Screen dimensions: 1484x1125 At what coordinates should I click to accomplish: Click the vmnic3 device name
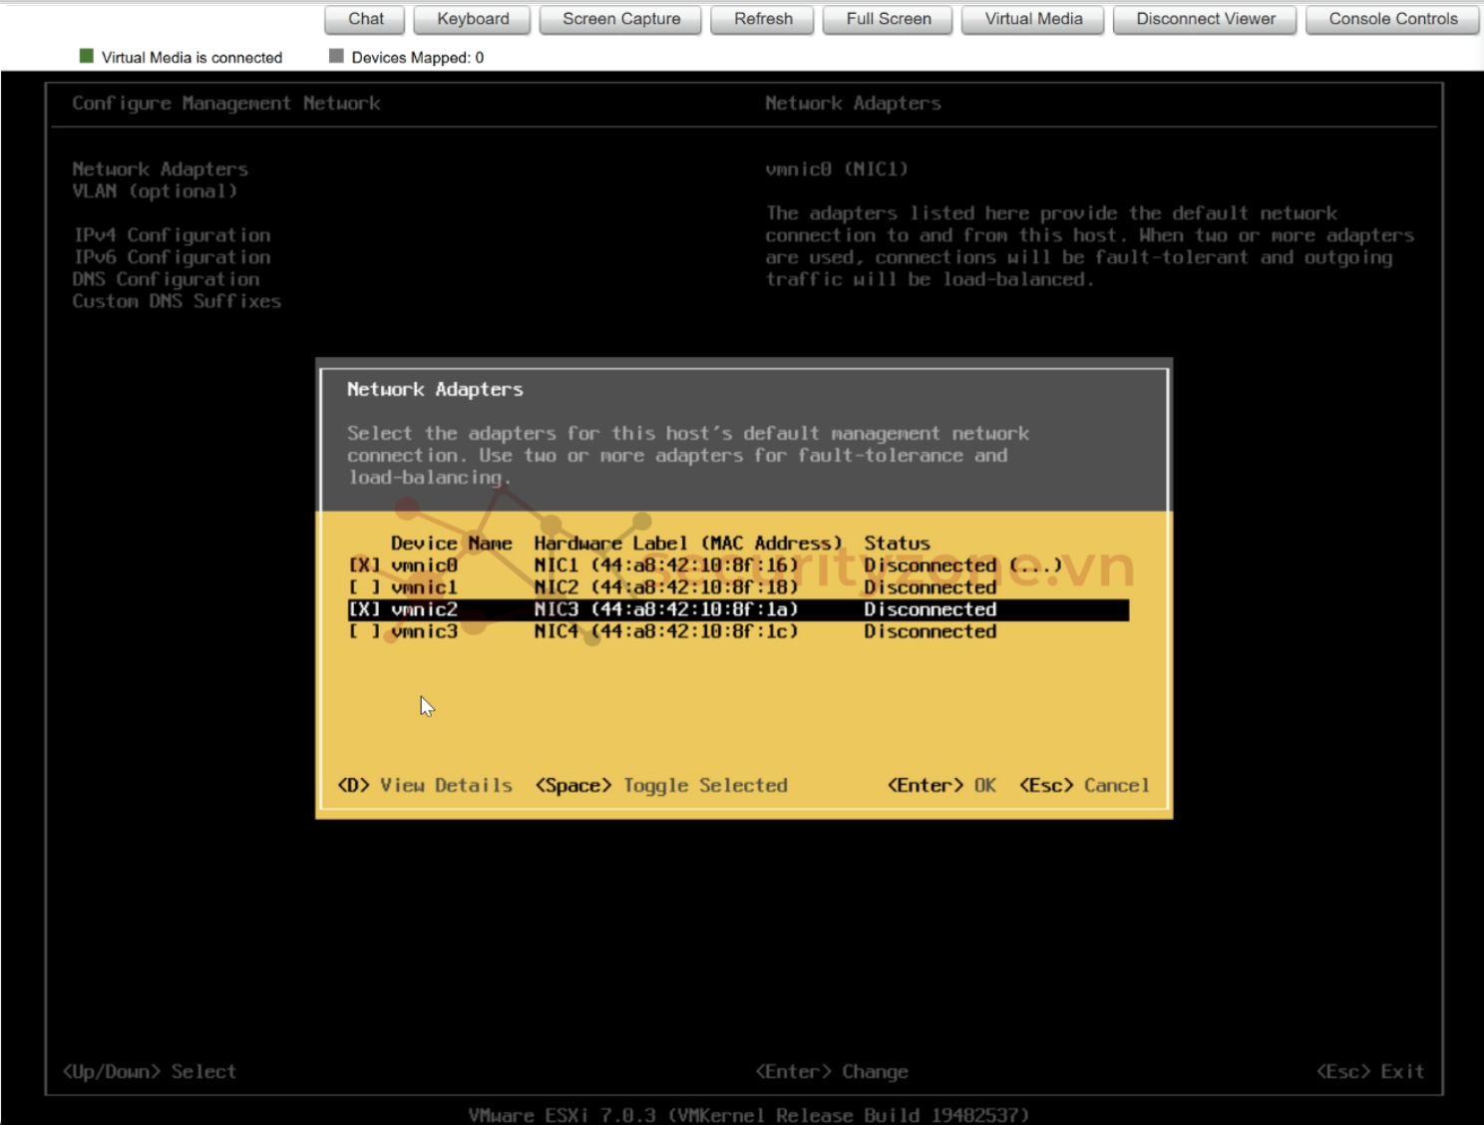tap(424, 631)
